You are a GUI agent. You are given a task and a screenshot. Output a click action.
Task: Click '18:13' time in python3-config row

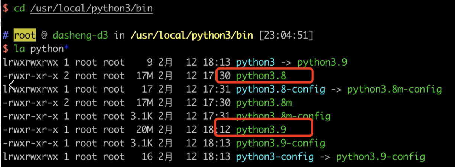click(217, 157)
